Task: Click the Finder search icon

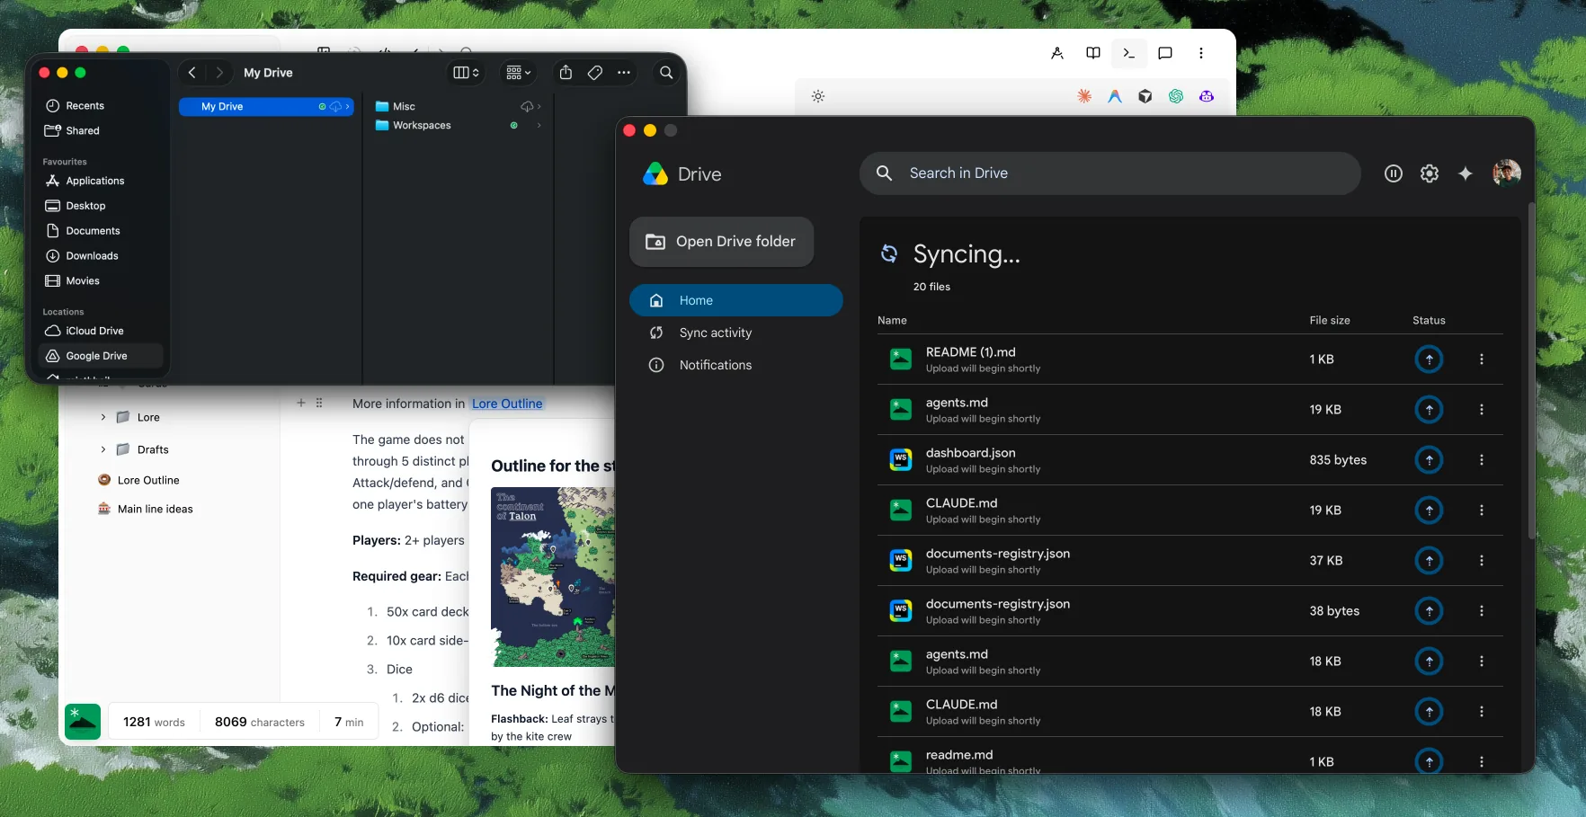Action: [666, 73]
